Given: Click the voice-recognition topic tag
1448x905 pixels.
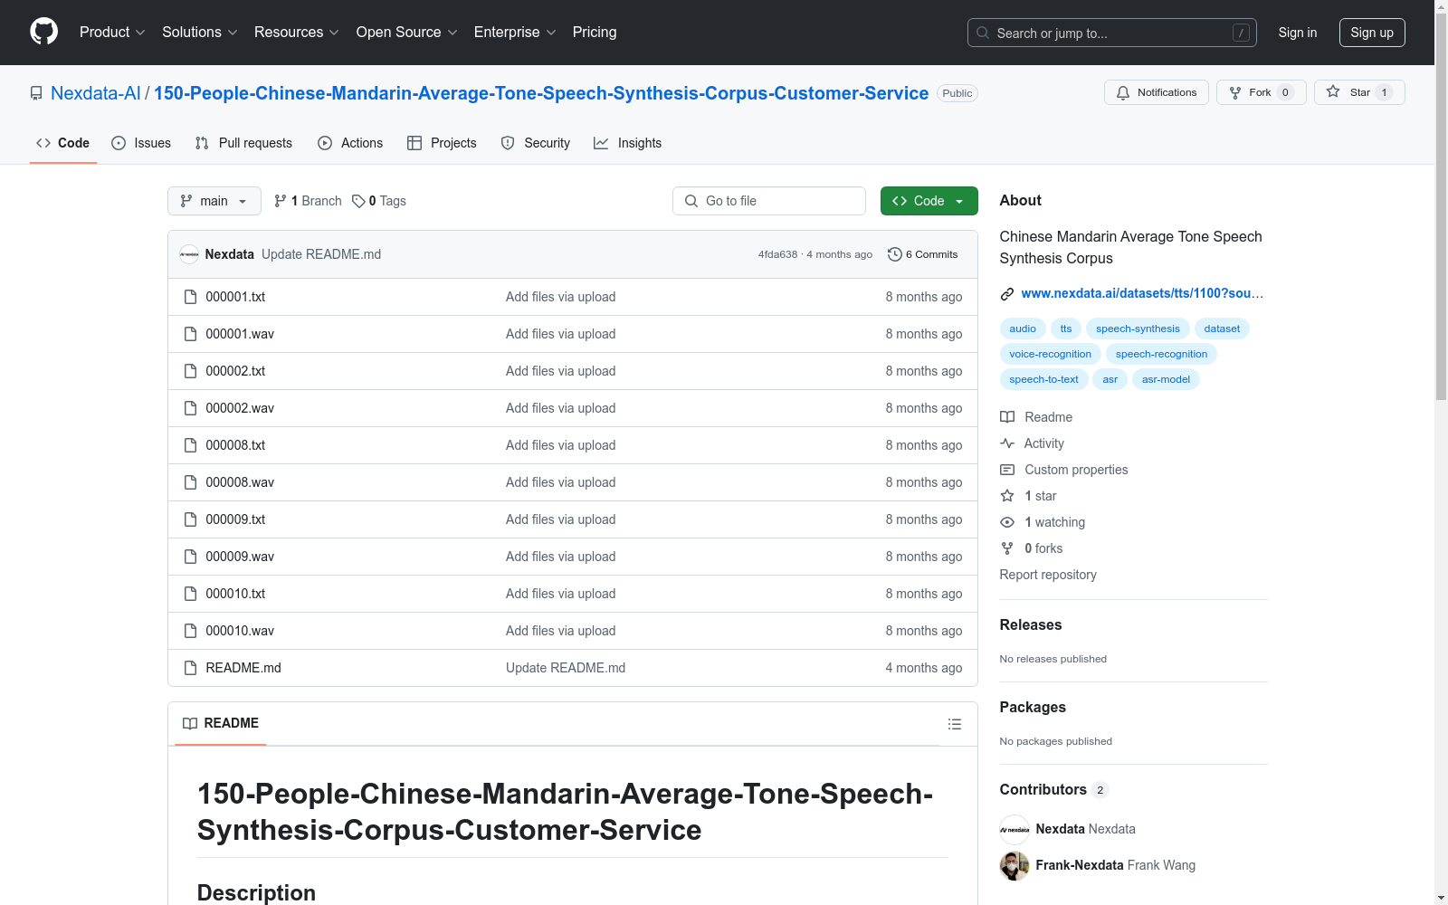Looking at the screenshot, I should tap(1051, 354).
